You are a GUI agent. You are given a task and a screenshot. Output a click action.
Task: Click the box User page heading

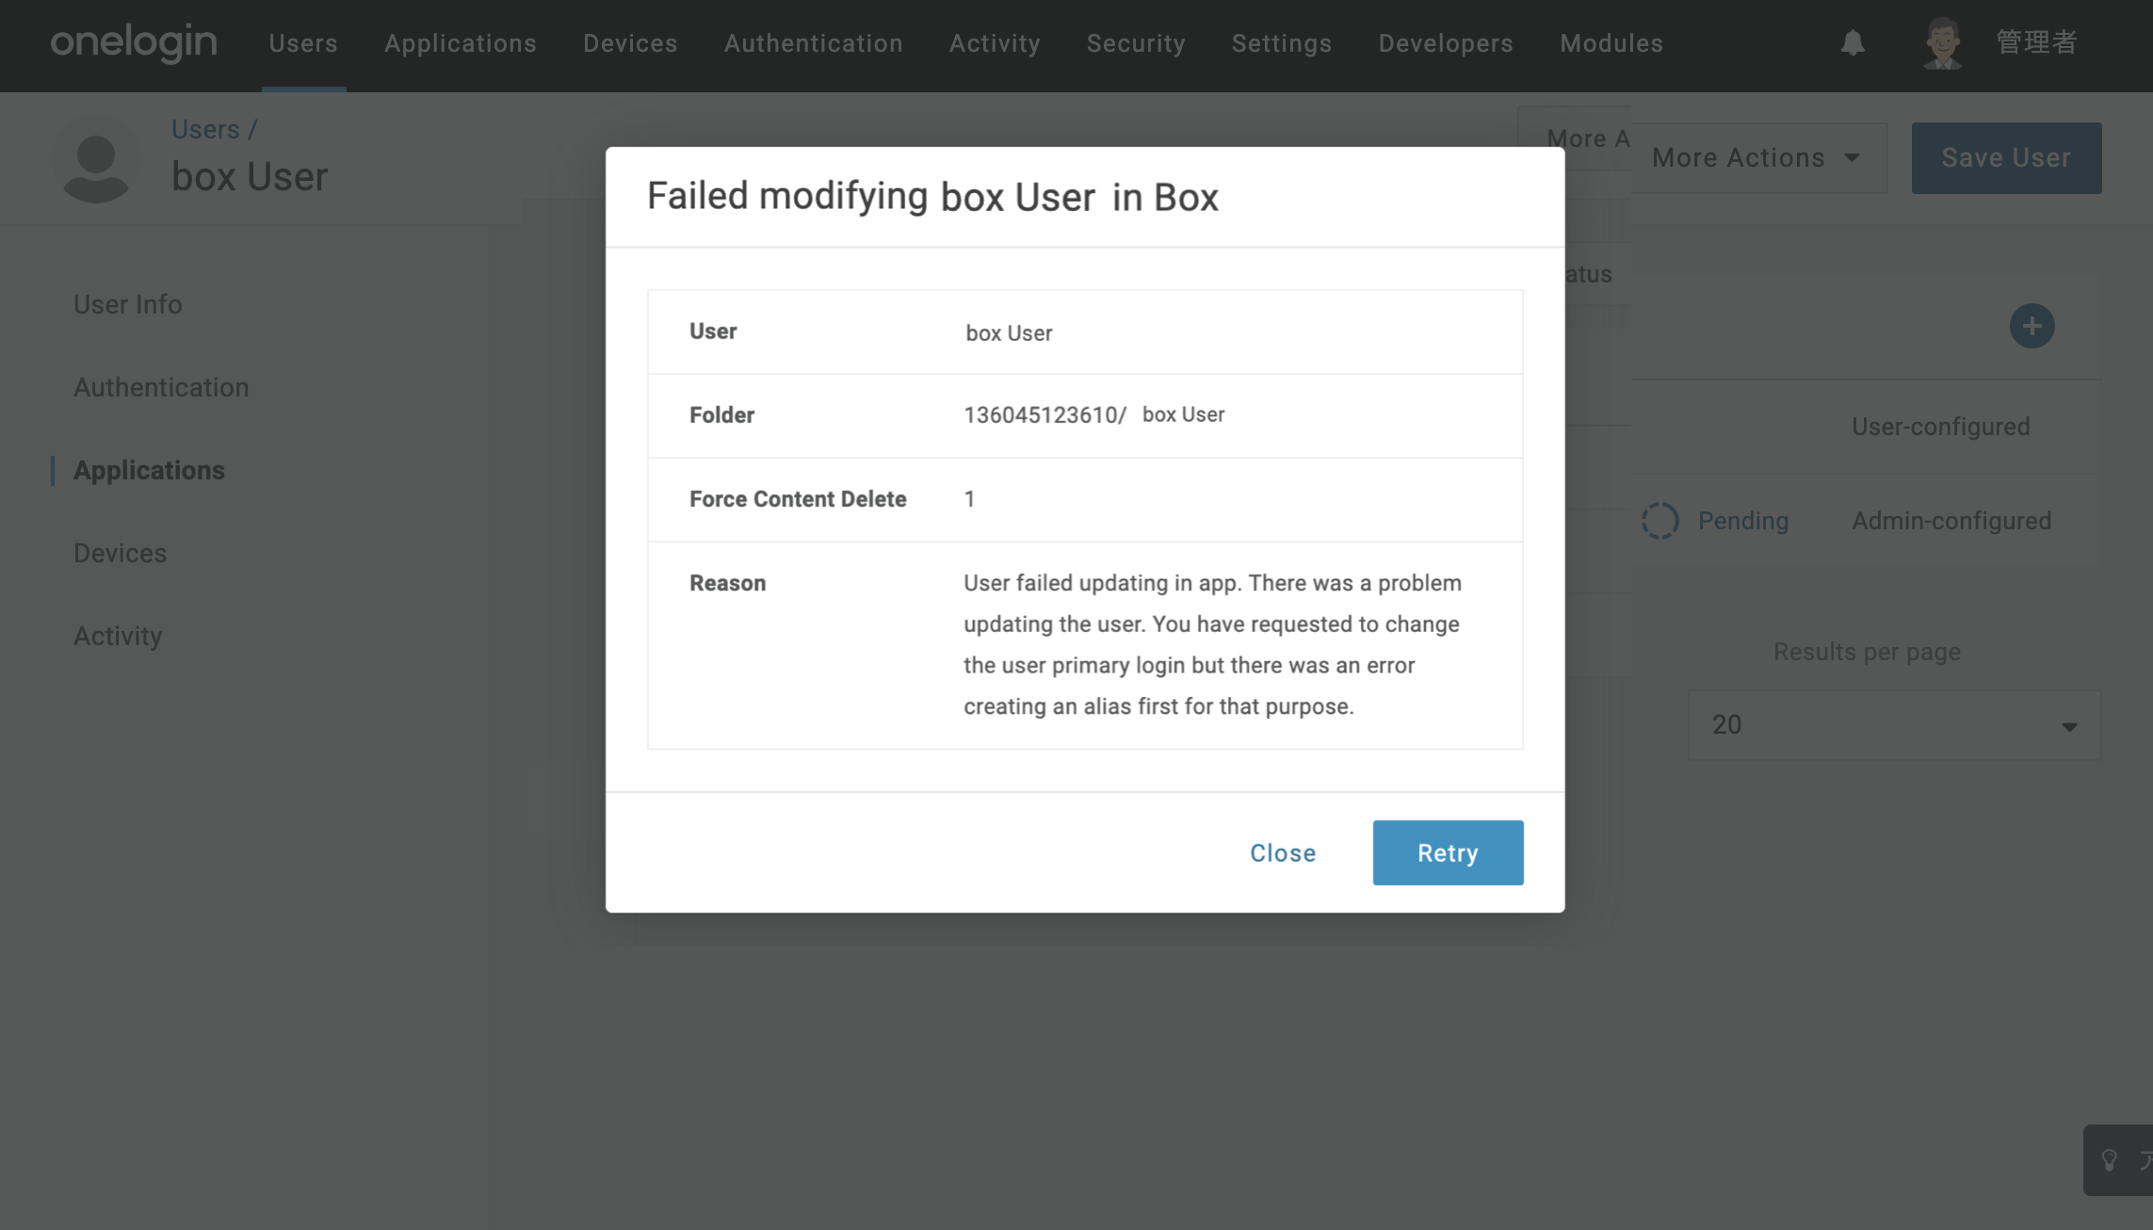[x=250, y=177]
